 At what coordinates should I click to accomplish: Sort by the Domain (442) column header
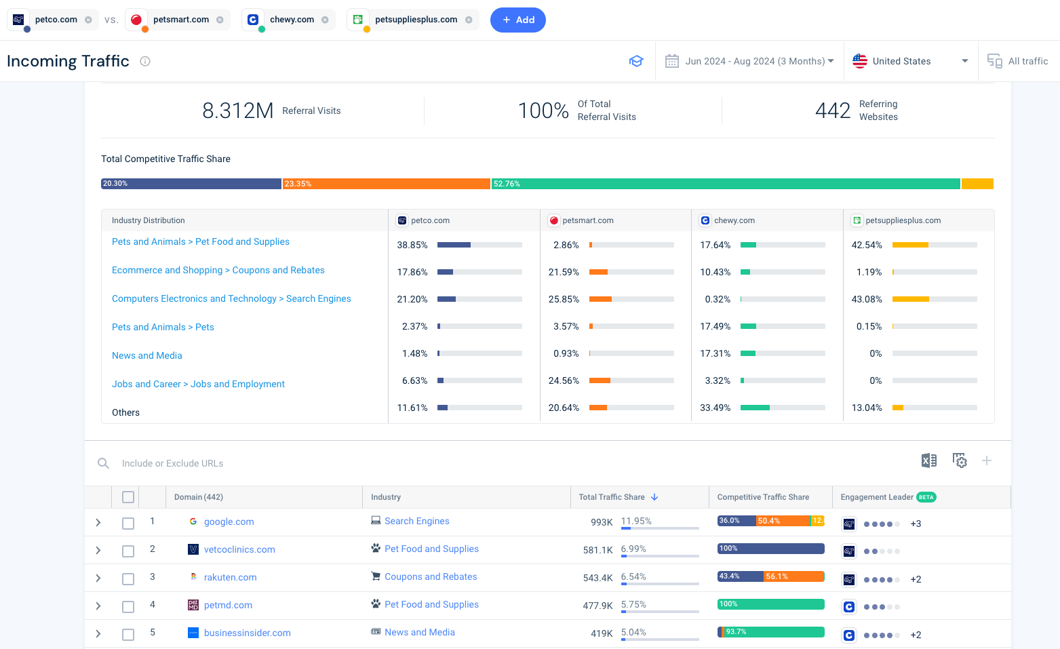[x=199, y=497]
